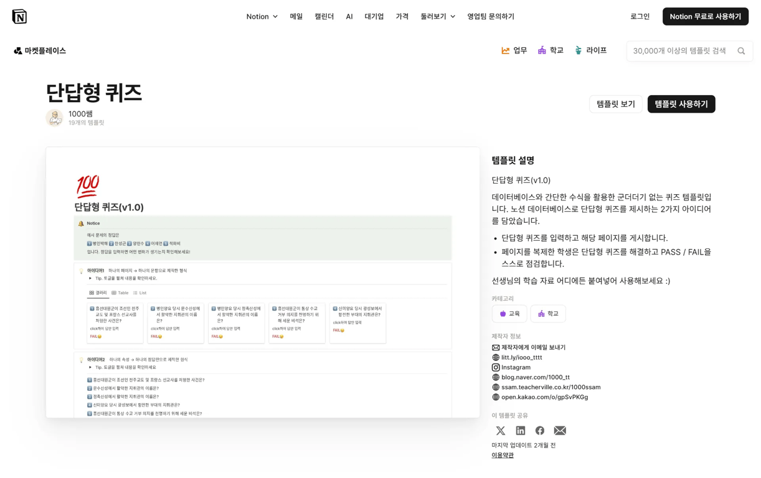
Task: Select the 학교 category tag under 카테고리
Action: [x=548, y=314]
